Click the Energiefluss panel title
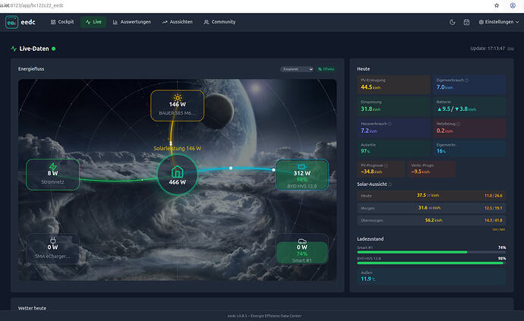The width and height of the screenshot is (524, 321). point(31,69)
